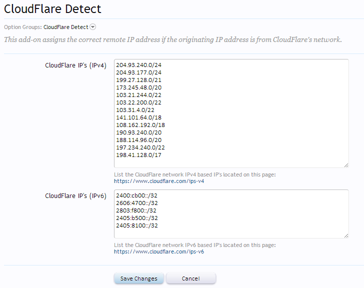Click the Cancel button
The width and height of the screenshot is (364, 288).
(191, 278)
